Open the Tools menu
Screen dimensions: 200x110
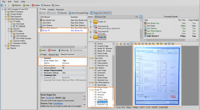tap(16, 2)
